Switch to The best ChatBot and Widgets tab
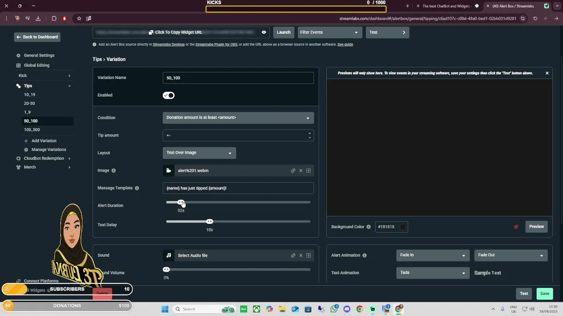 coord(446,6)
